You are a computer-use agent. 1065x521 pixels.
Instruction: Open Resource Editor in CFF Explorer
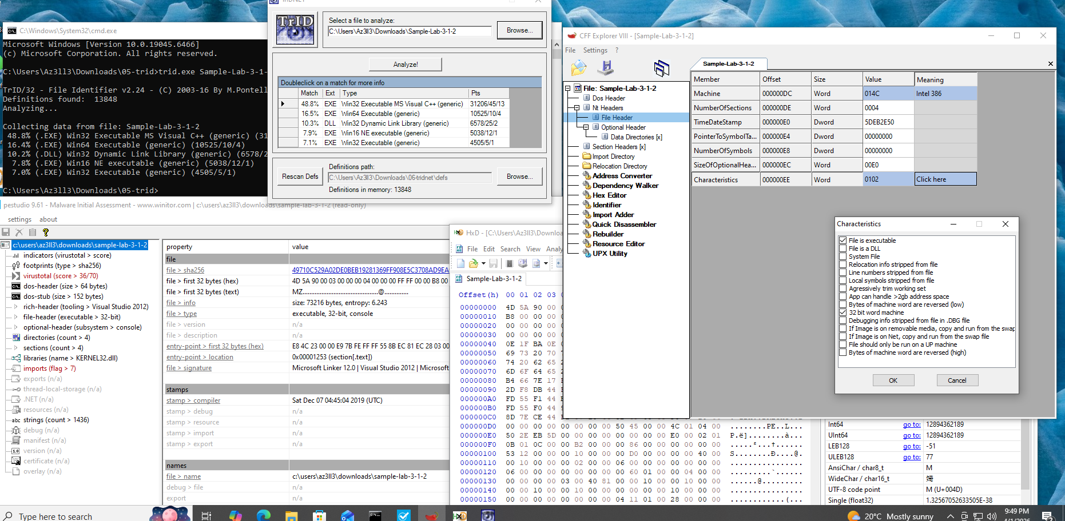click(x=618, y=244)
